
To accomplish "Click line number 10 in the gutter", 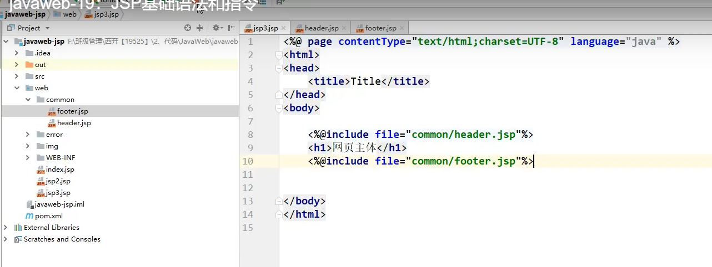I will coord(247,161).
